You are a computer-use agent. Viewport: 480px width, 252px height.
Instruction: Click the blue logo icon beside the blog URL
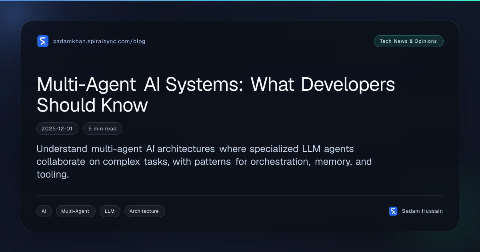tap(43, 41)
